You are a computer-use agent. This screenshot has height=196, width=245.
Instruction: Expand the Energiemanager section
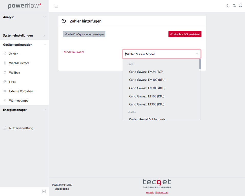(24, 110)
